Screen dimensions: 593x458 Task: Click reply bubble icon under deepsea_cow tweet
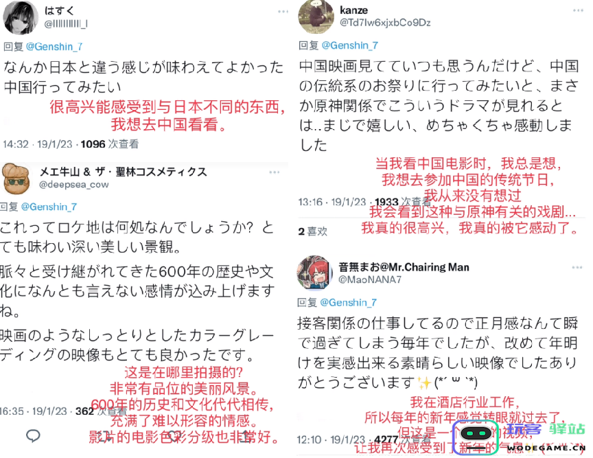tap(33, 435)
